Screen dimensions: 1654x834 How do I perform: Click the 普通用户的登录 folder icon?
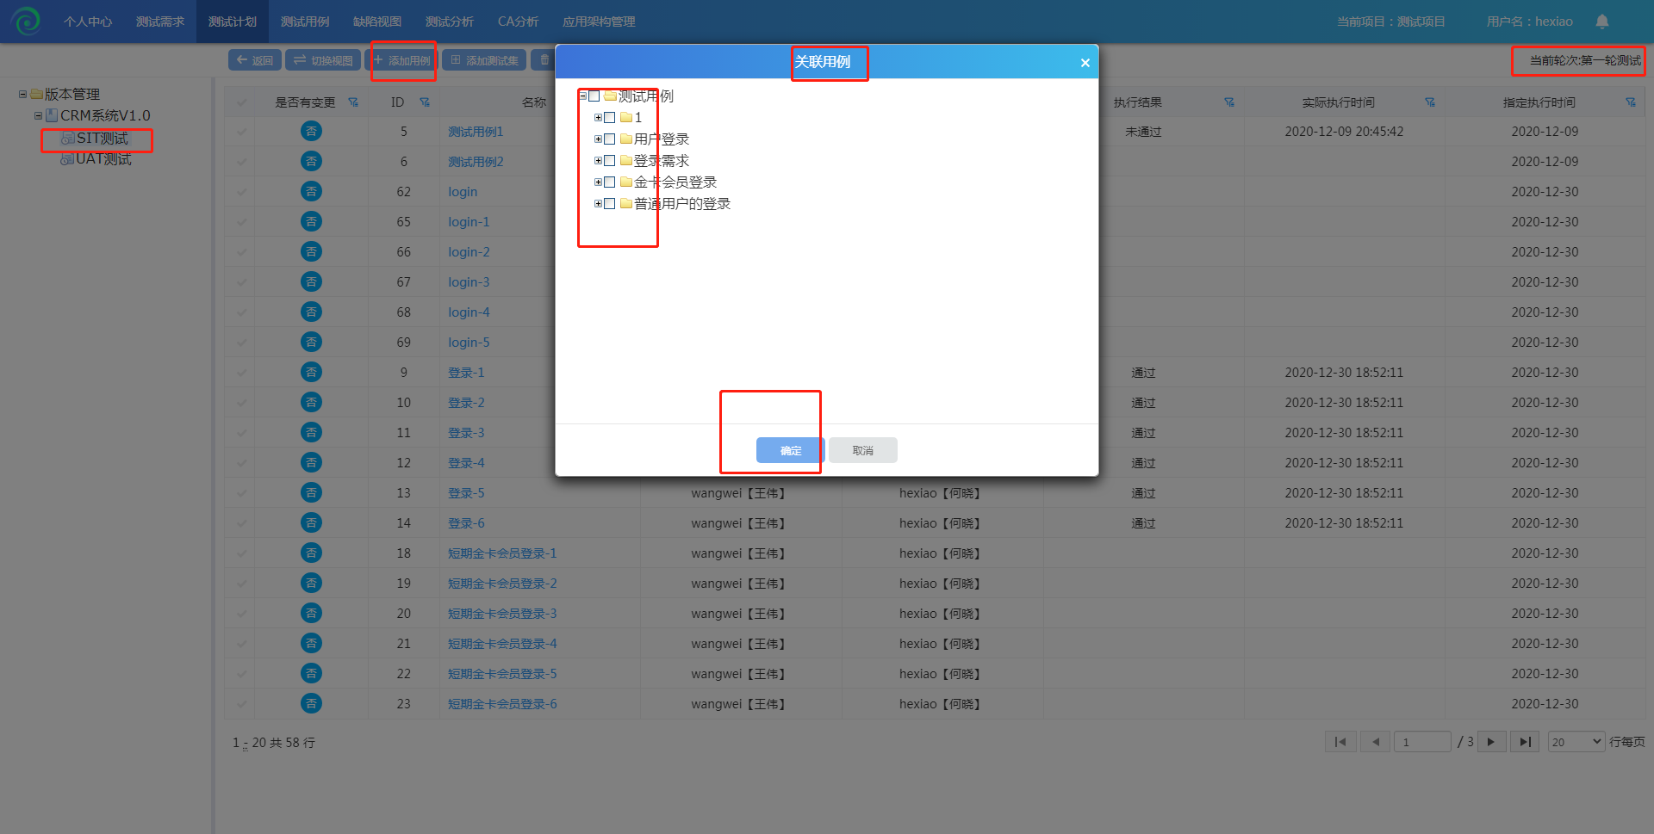point(626,203)
